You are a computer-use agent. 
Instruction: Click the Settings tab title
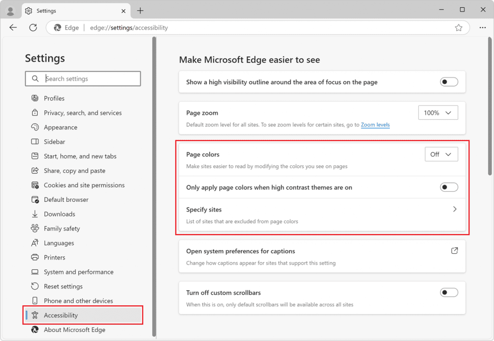[46, 11]
